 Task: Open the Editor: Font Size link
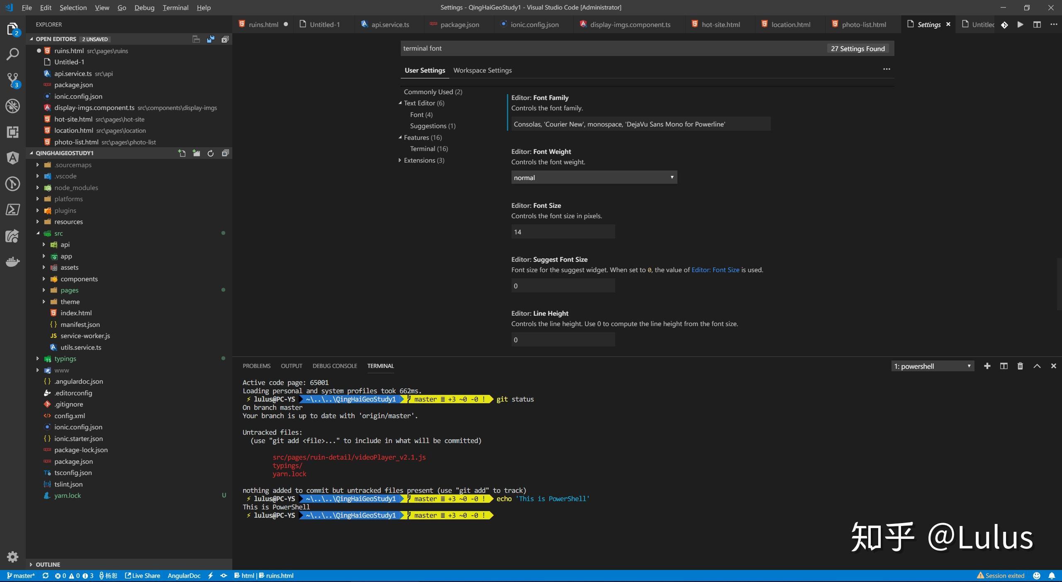[715, 270]
